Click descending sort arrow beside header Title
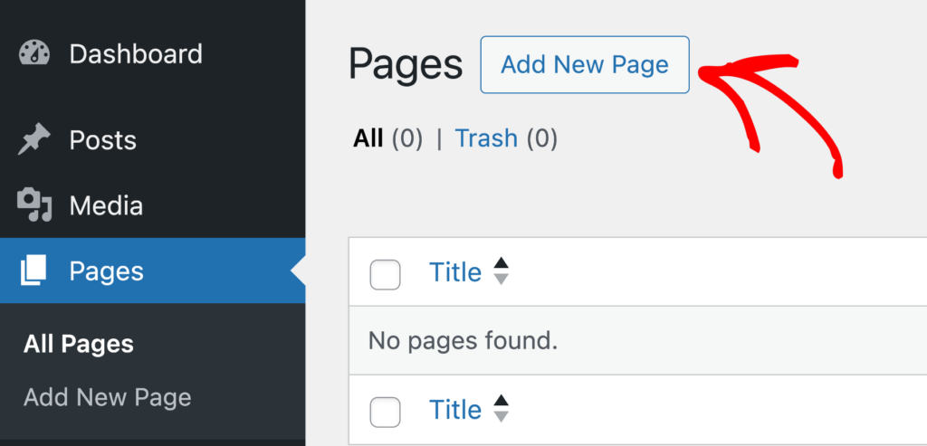 point(502,280)
